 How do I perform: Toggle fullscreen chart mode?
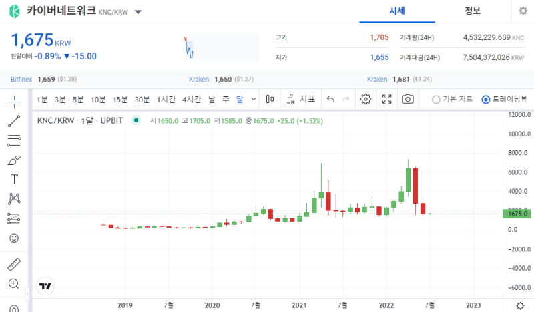(387, 100)
